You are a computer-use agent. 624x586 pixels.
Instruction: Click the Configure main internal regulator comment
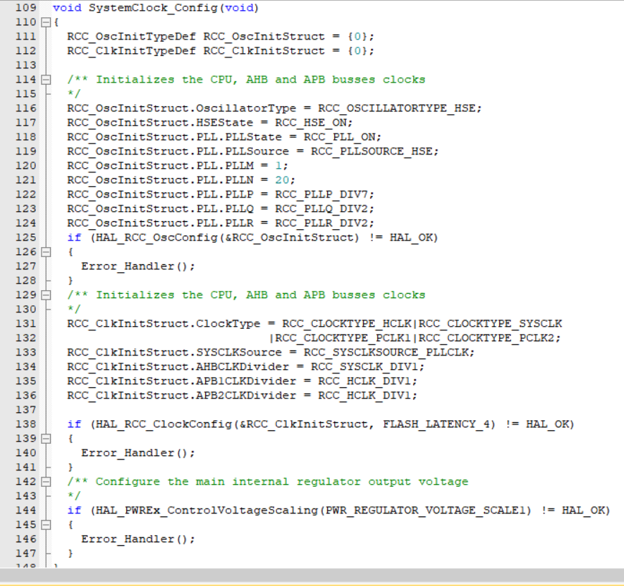click(268, 482)
